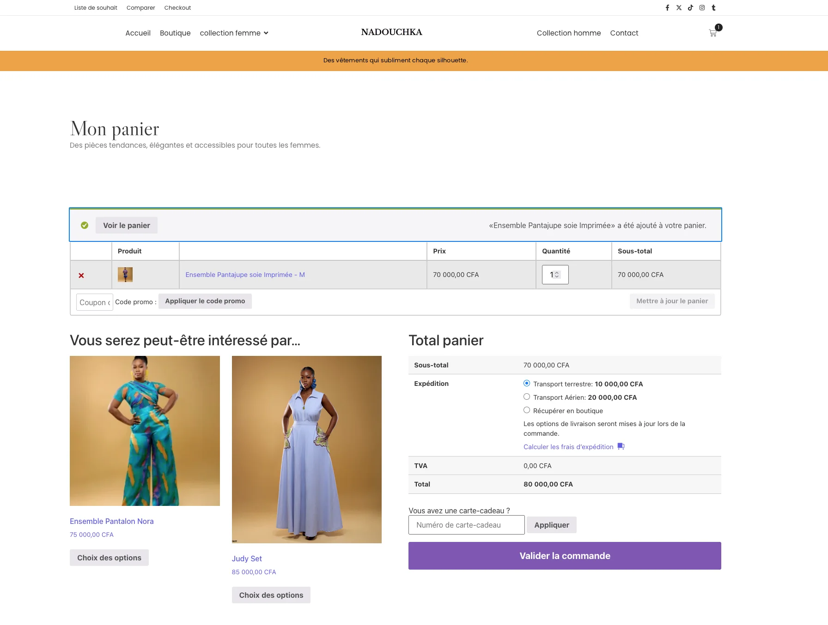Focus the coupon code input field
This screenshot has width=828, height=625.
click(95, 302)
